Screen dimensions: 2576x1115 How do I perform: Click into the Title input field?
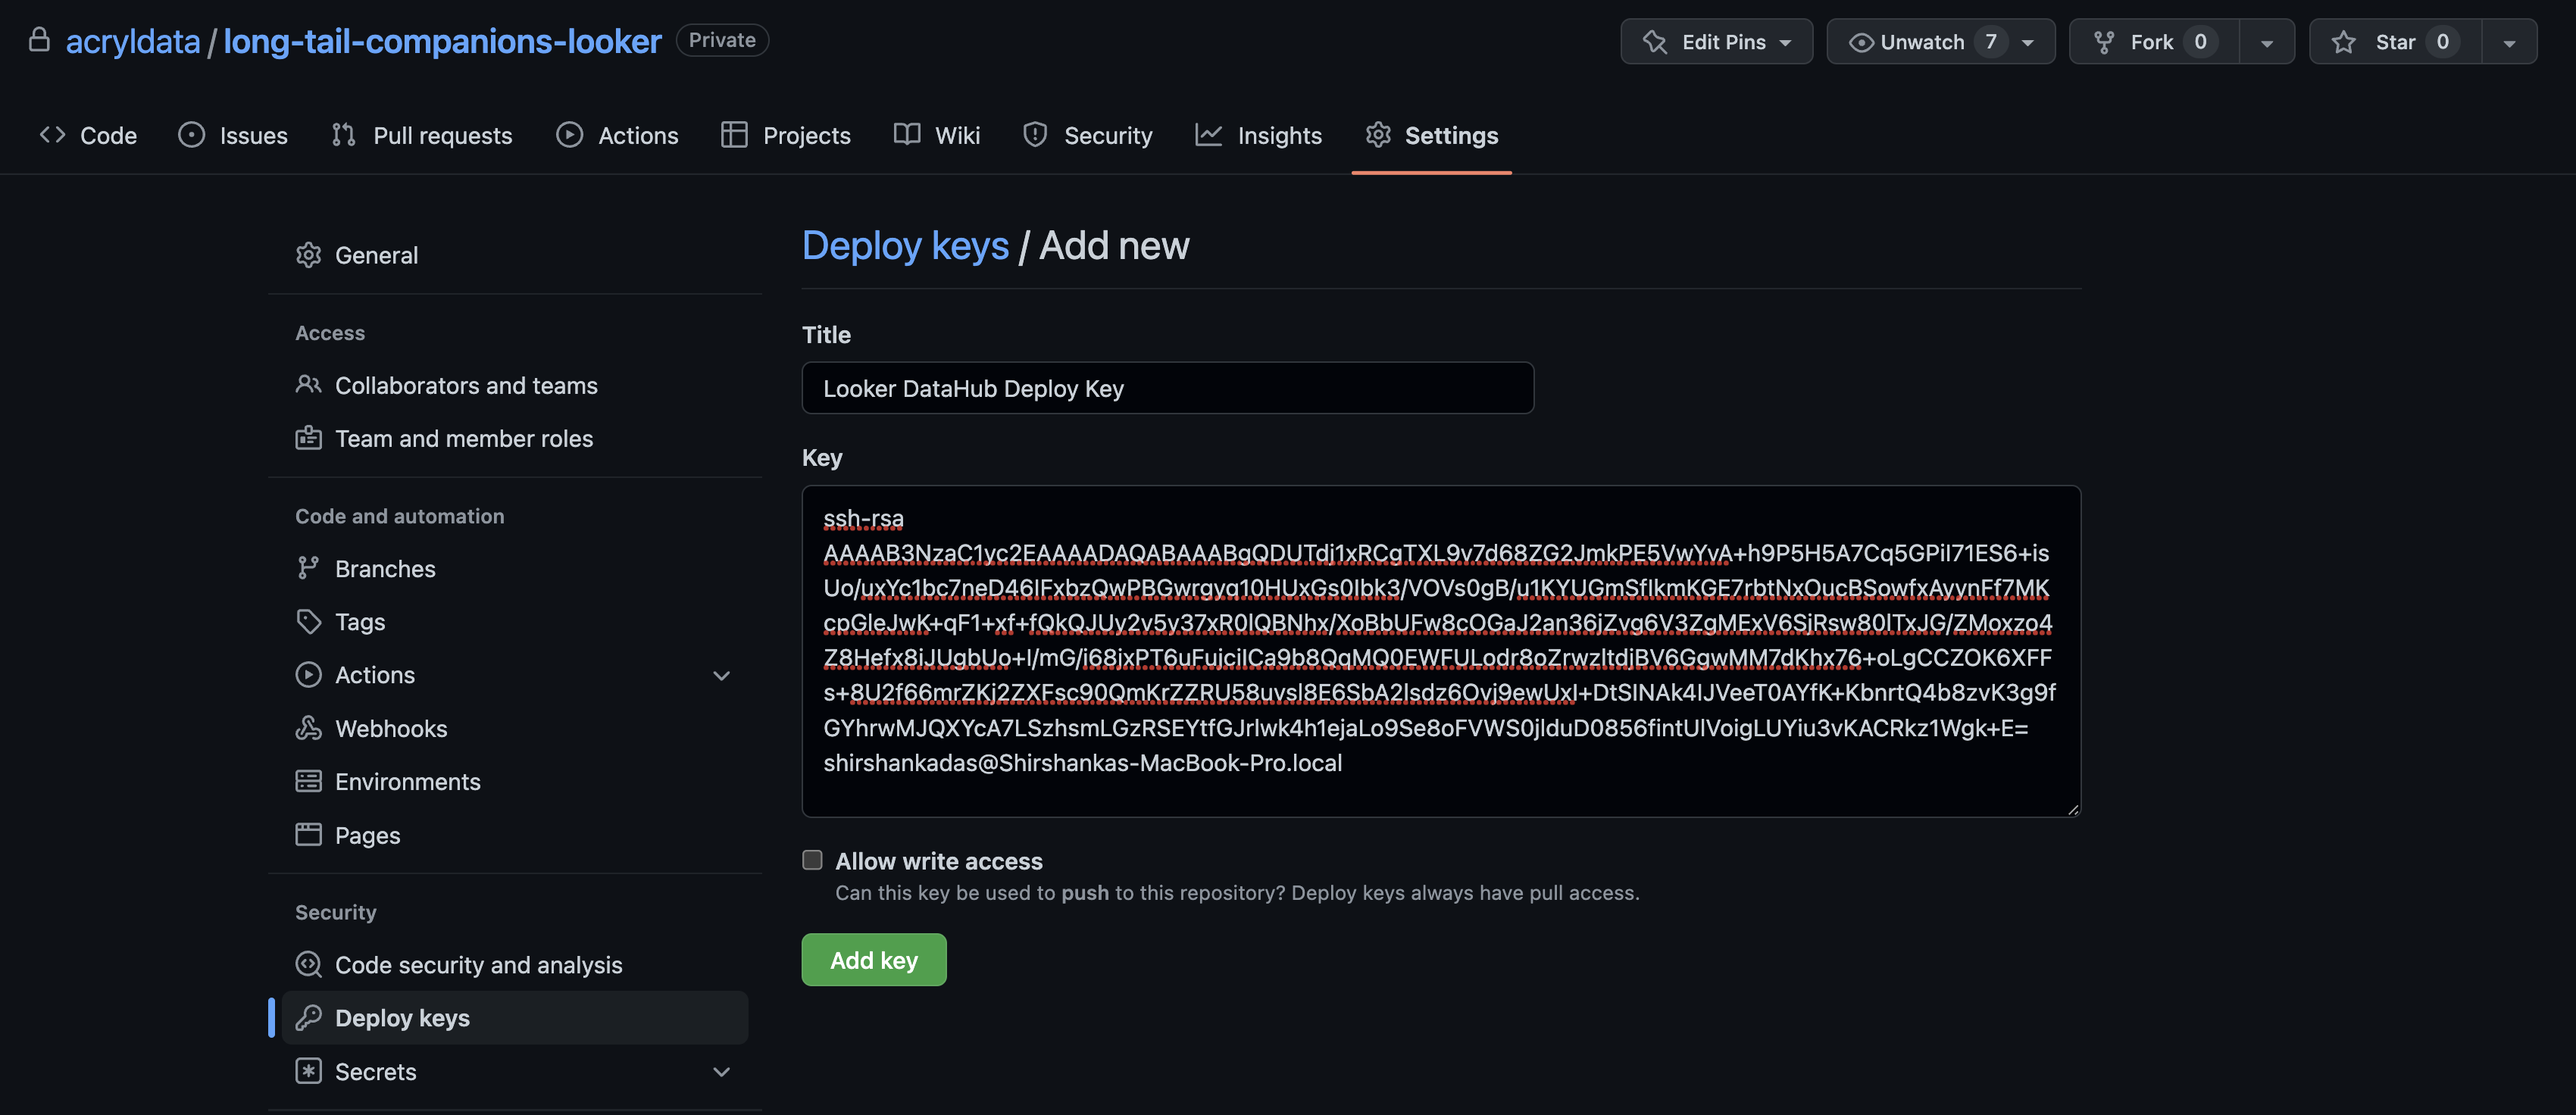click(1167, 388)
